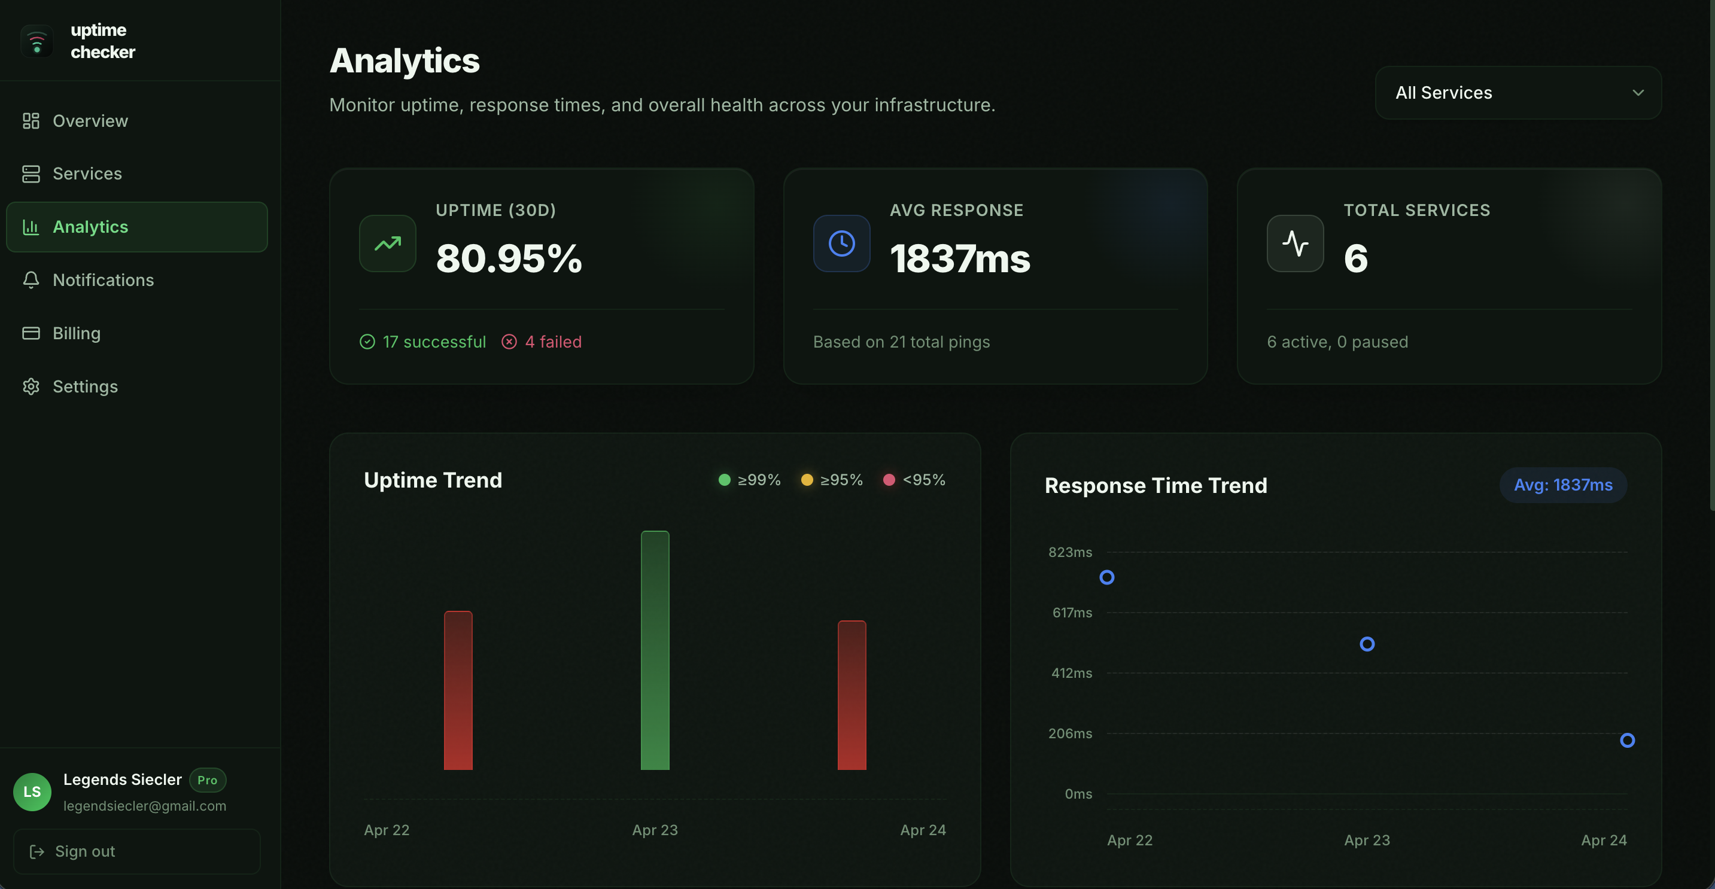Click the red Apr 22 uptime bar
This screenshot has width=1715, height=889.
(x=458, y=691)
